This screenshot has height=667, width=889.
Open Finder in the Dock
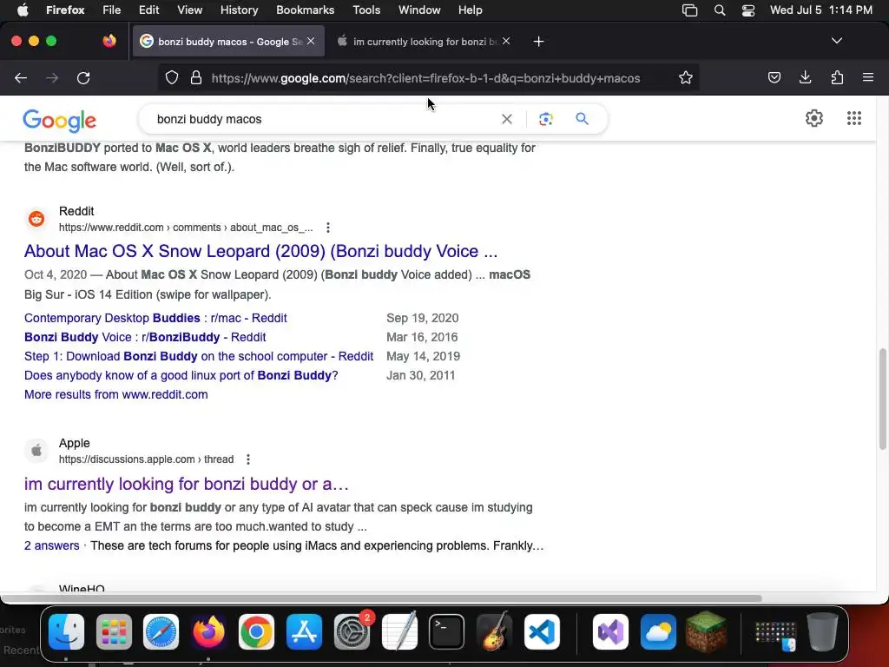pyautogui.click(x=66, y=632)
